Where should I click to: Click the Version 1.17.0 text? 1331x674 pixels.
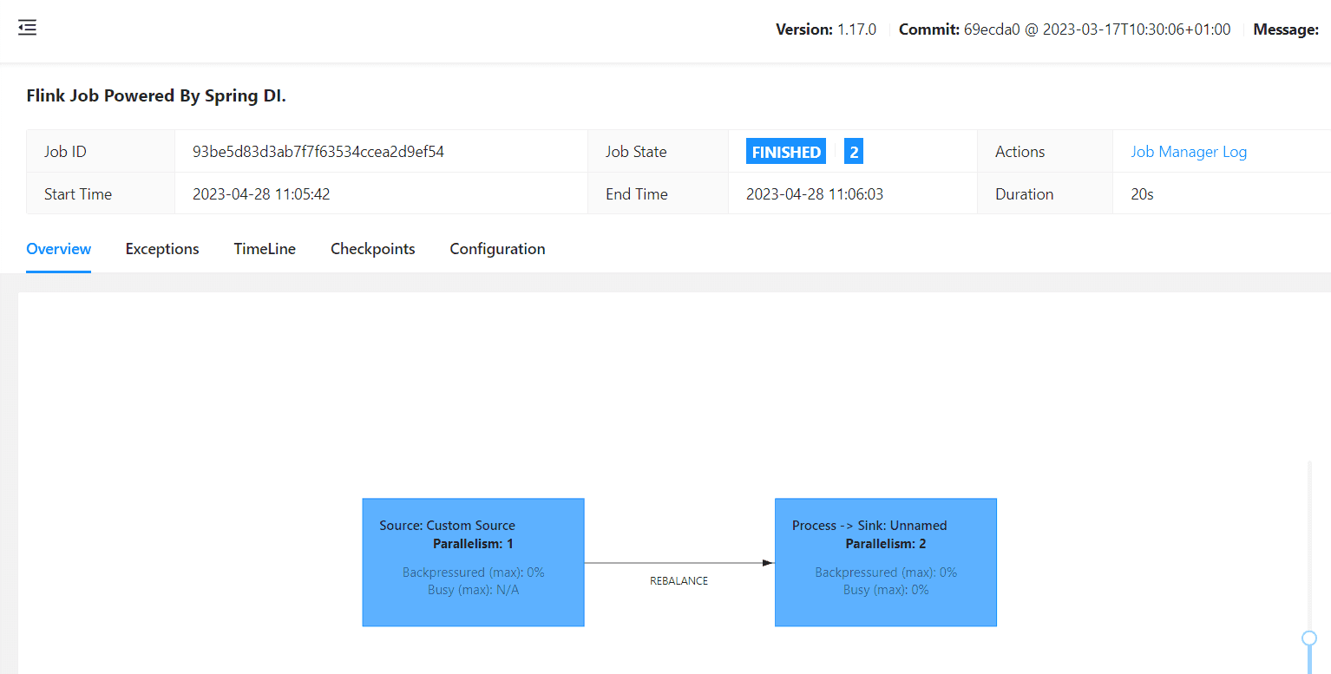point(826,29)
